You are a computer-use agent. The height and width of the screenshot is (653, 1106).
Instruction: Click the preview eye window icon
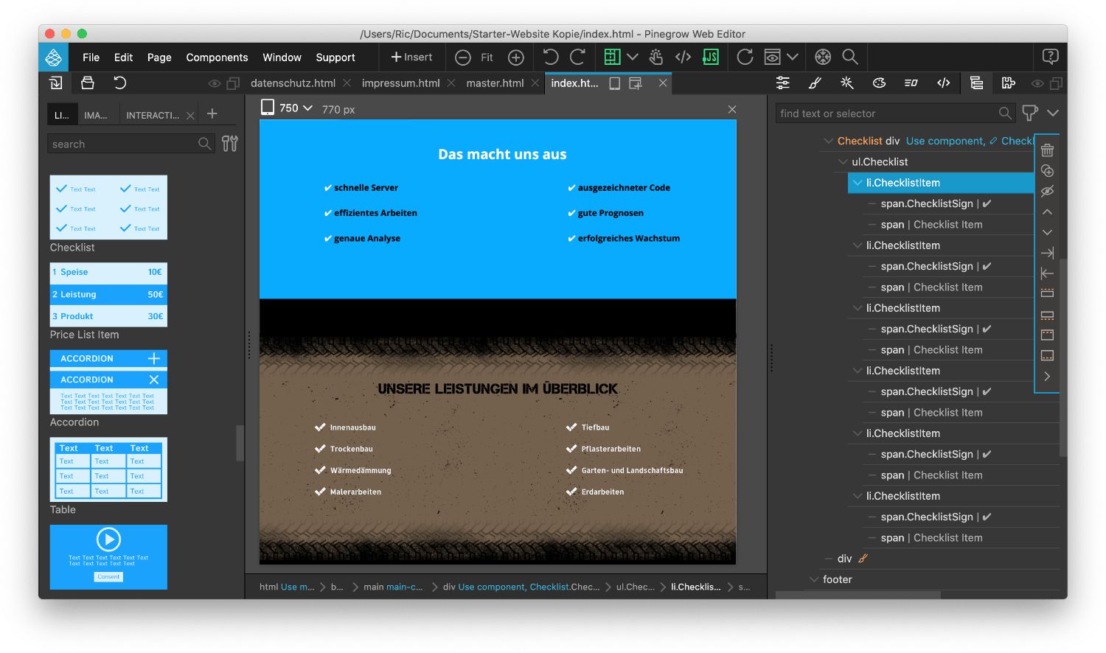[772, 57]
